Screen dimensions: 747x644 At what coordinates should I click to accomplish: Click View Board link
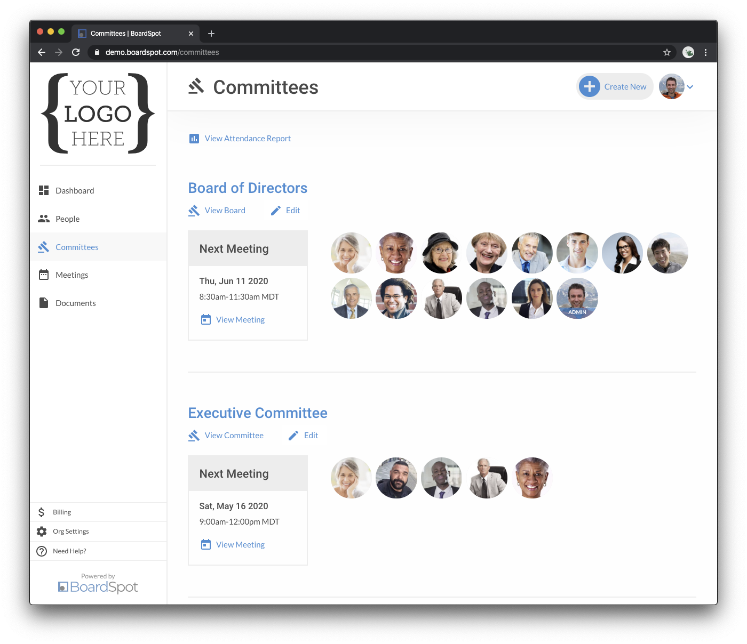[x=225, y=211]
